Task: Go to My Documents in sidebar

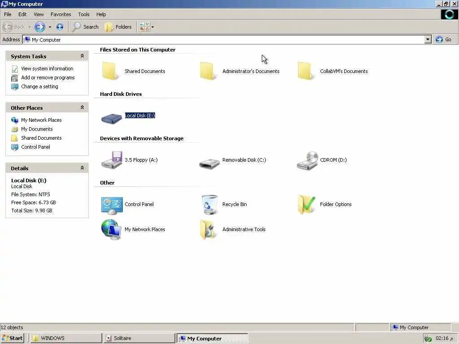Action: click(37, 129)
